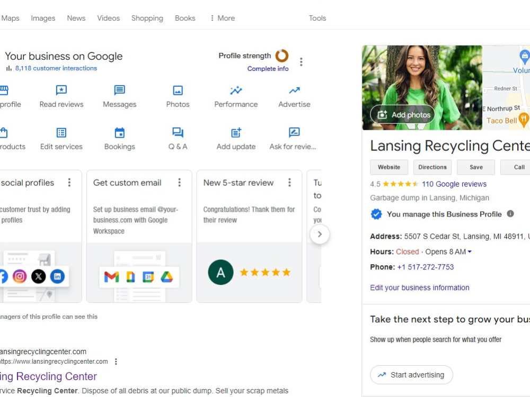
Task: Click the Website button
Action: 388,167
